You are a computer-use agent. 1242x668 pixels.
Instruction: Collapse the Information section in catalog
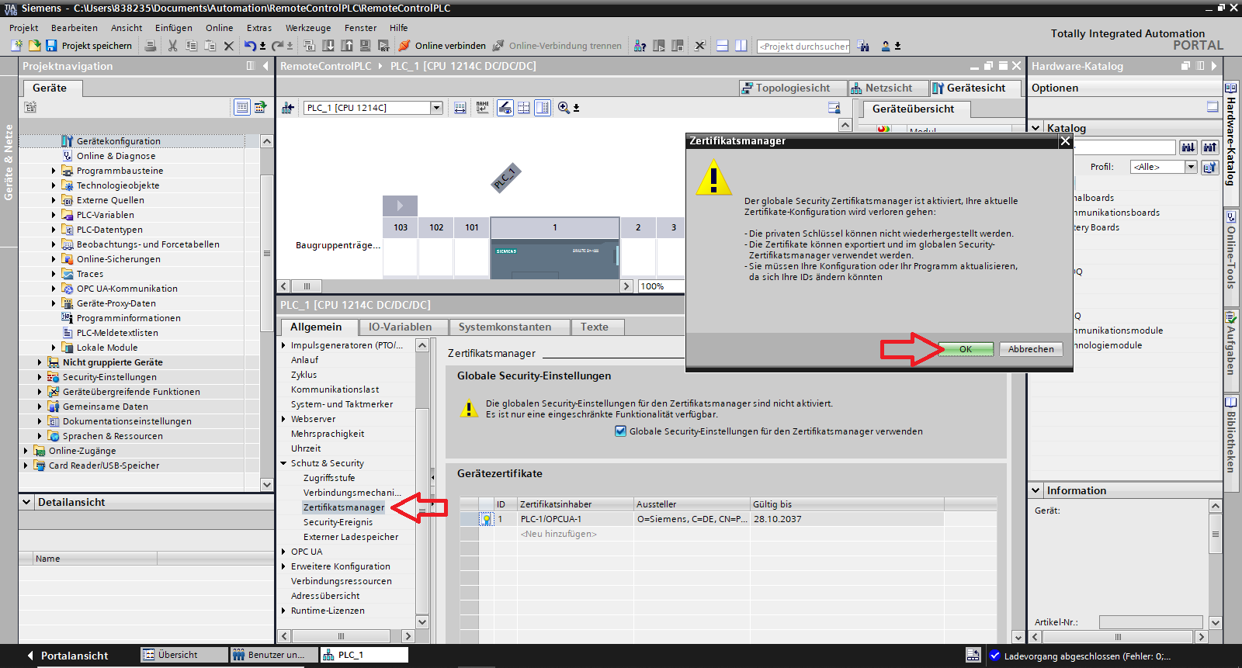pyautogui.click(x=1036, y=490)
